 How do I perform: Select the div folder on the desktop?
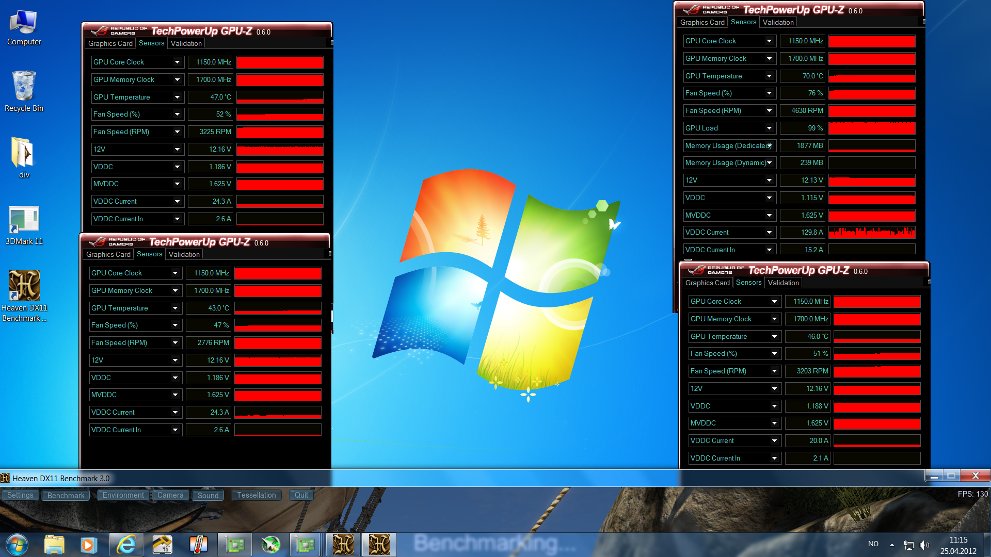tap(24, 157)
